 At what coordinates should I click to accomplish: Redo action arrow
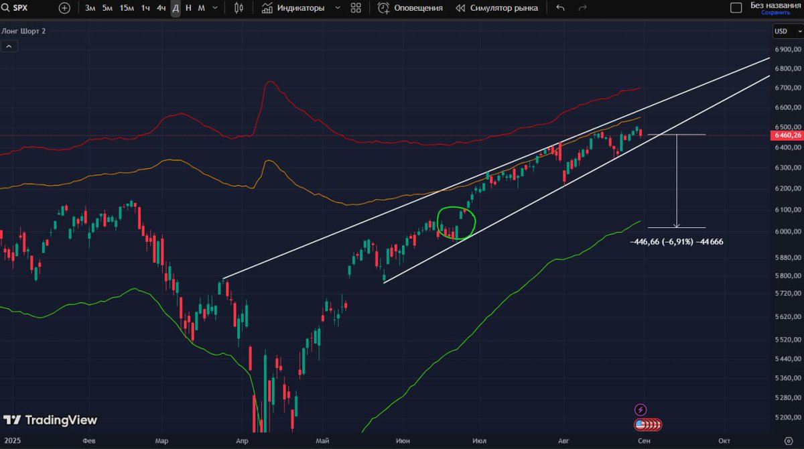[582, 8]
